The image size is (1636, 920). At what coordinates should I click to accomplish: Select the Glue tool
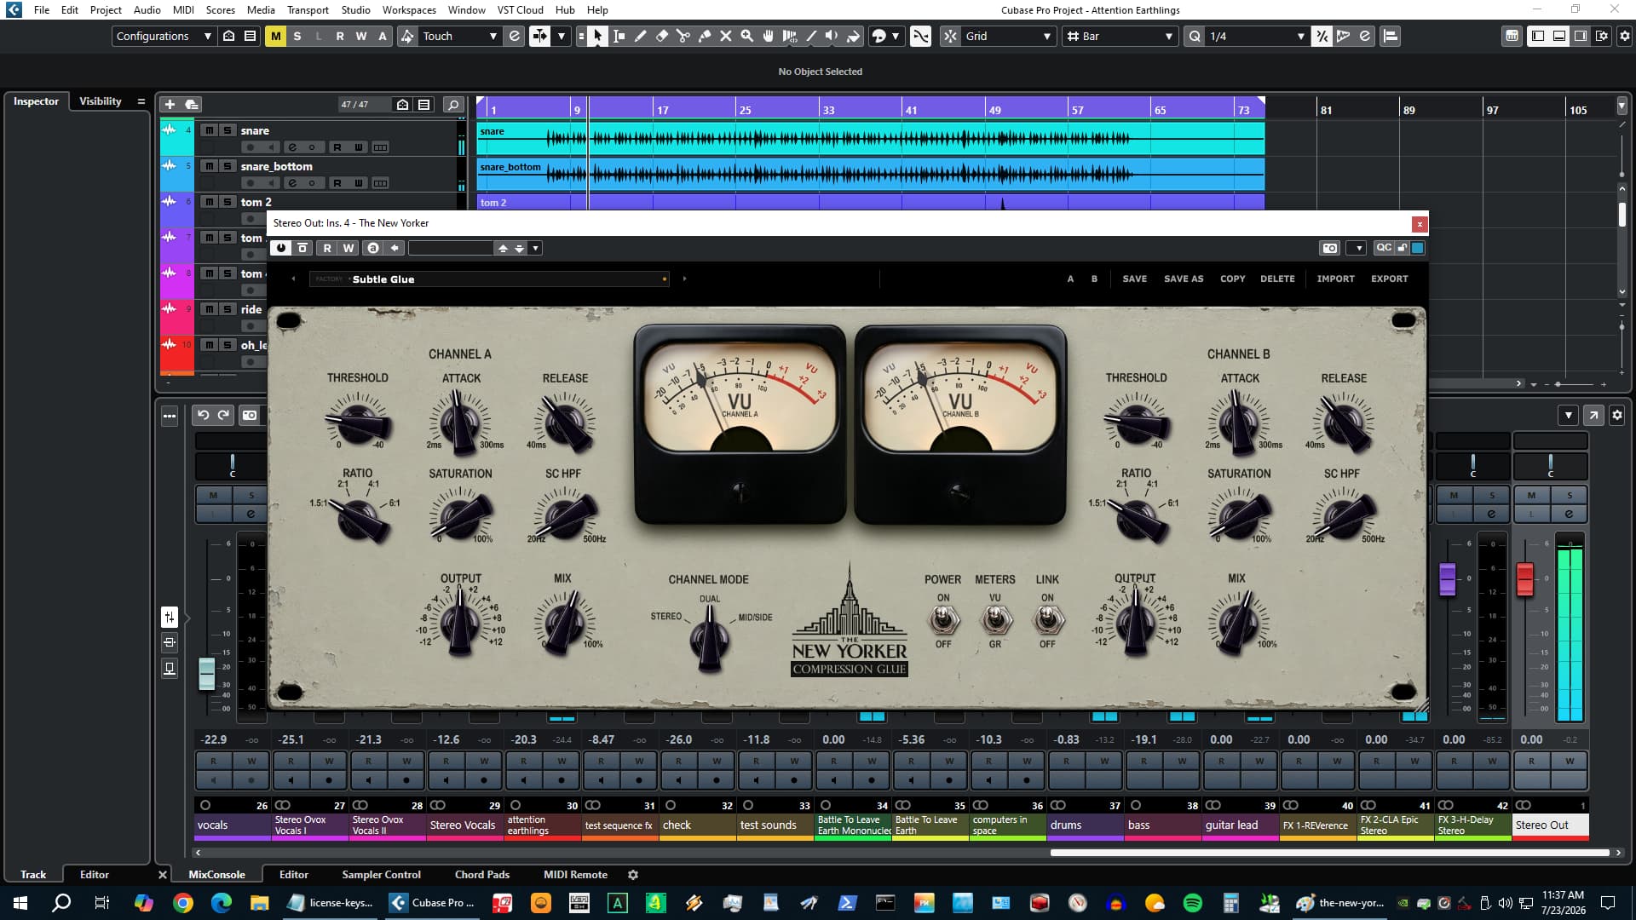tap(704, 36)
